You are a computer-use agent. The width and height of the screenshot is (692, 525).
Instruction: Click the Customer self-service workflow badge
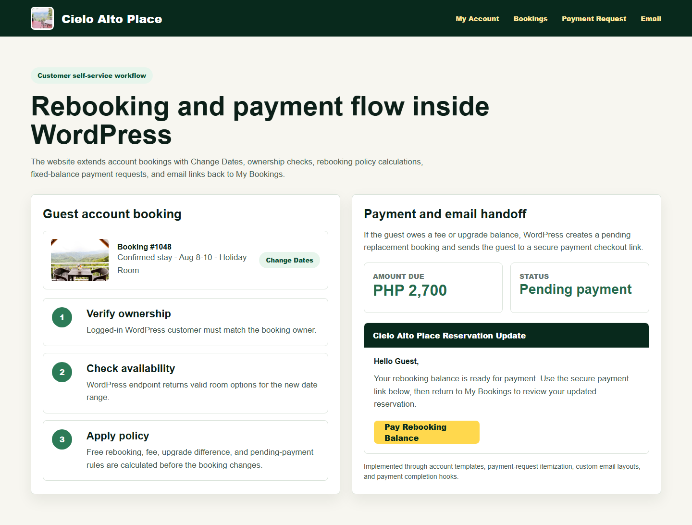(92, 75)
